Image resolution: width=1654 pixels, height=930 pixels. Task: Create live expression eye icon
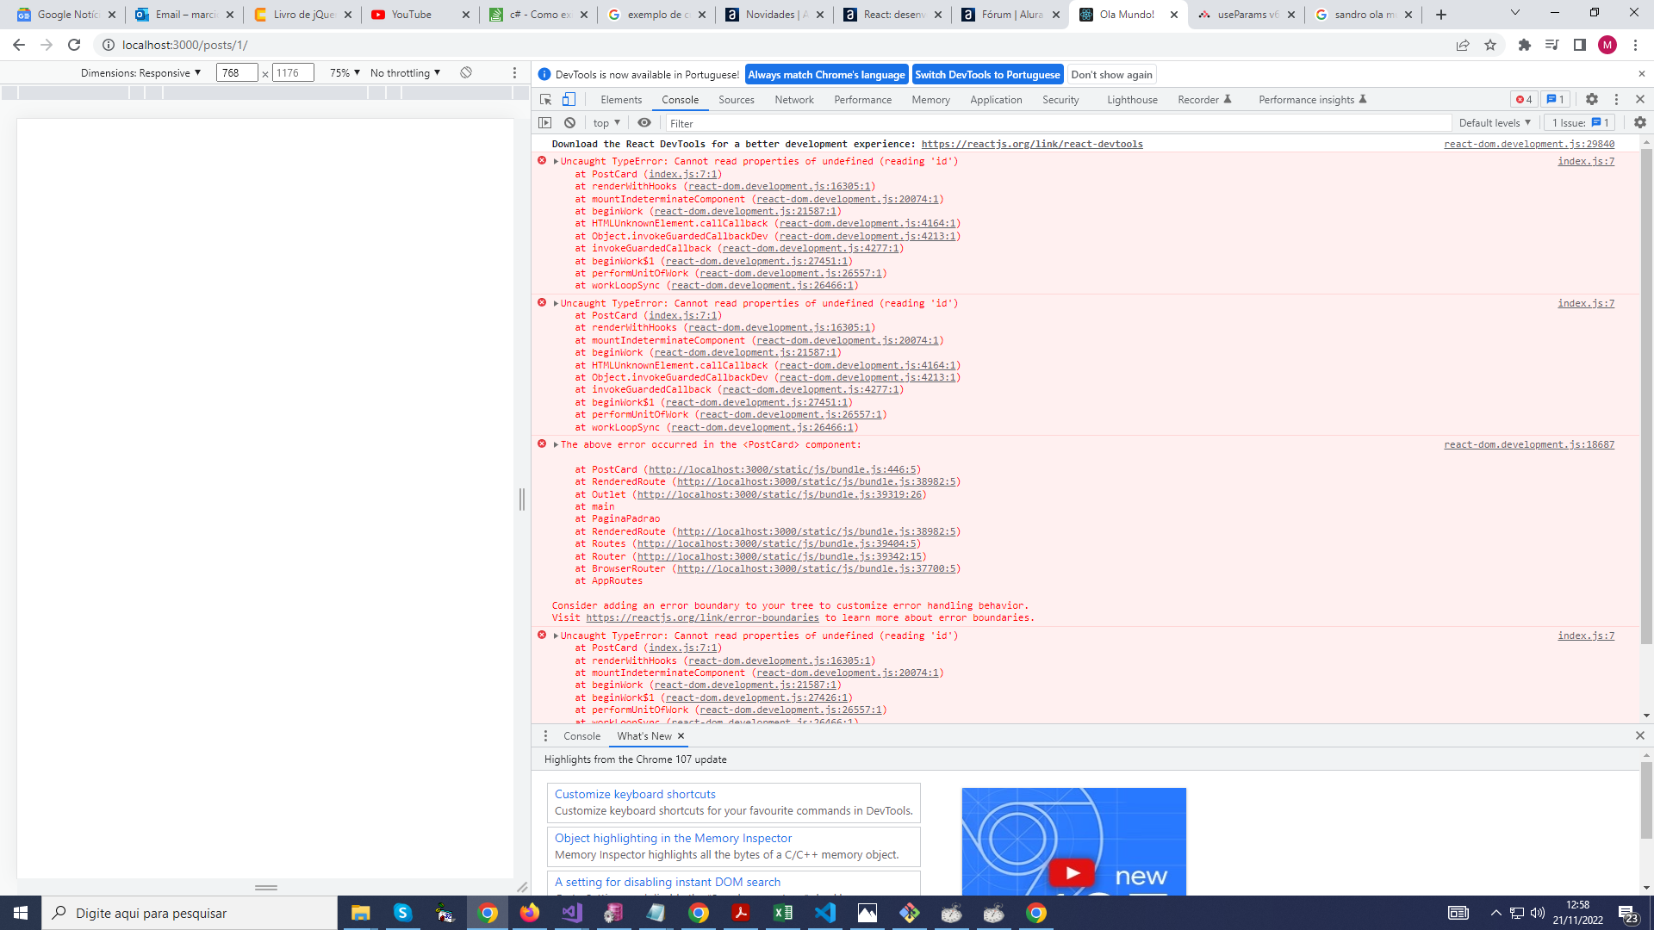(644, 123)
